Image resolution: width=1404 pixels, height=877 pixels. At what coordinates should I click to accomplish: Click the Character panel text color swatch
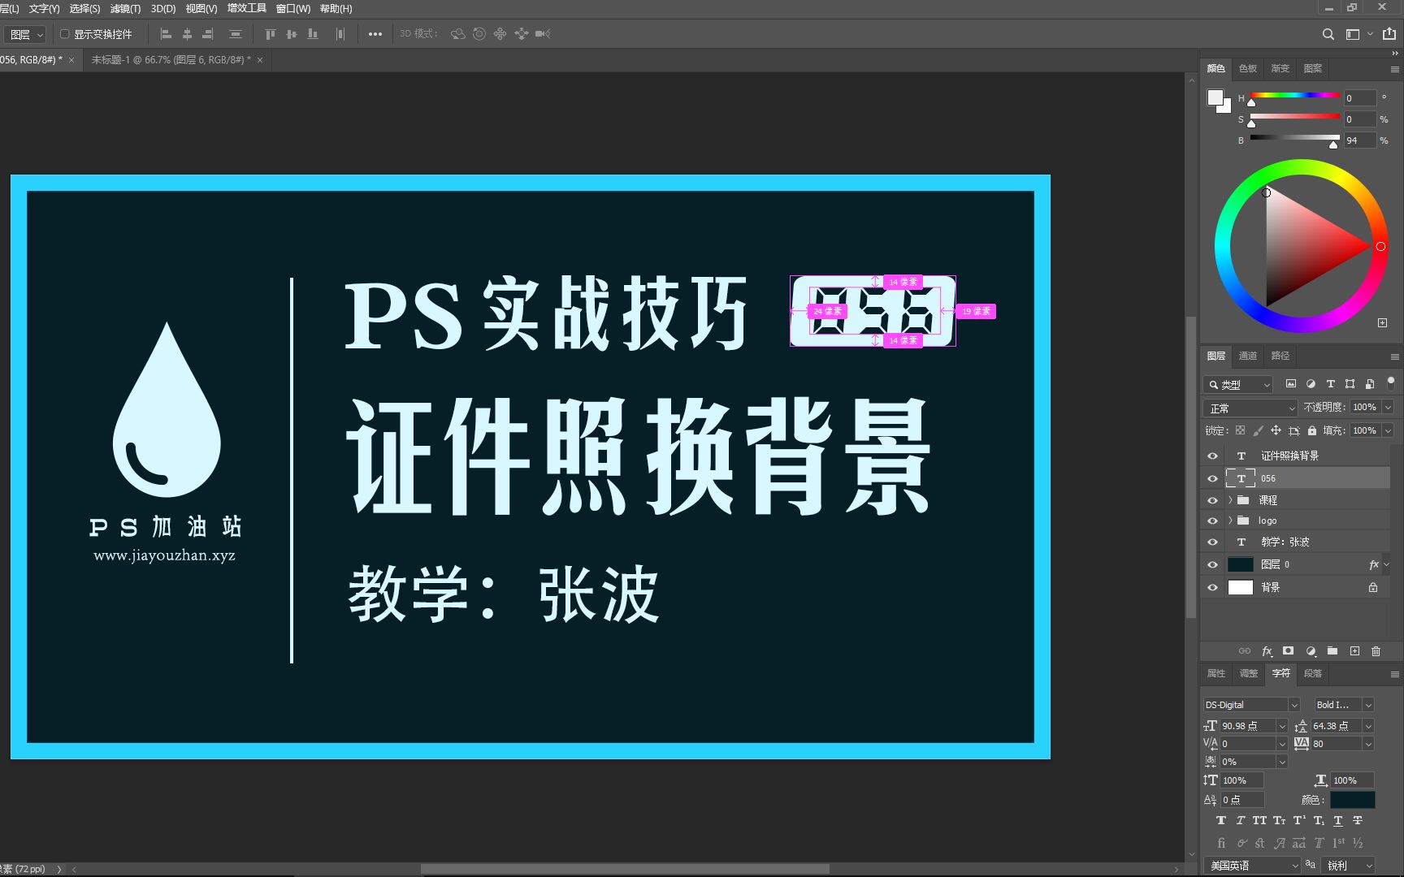[x=1352, y=800]
